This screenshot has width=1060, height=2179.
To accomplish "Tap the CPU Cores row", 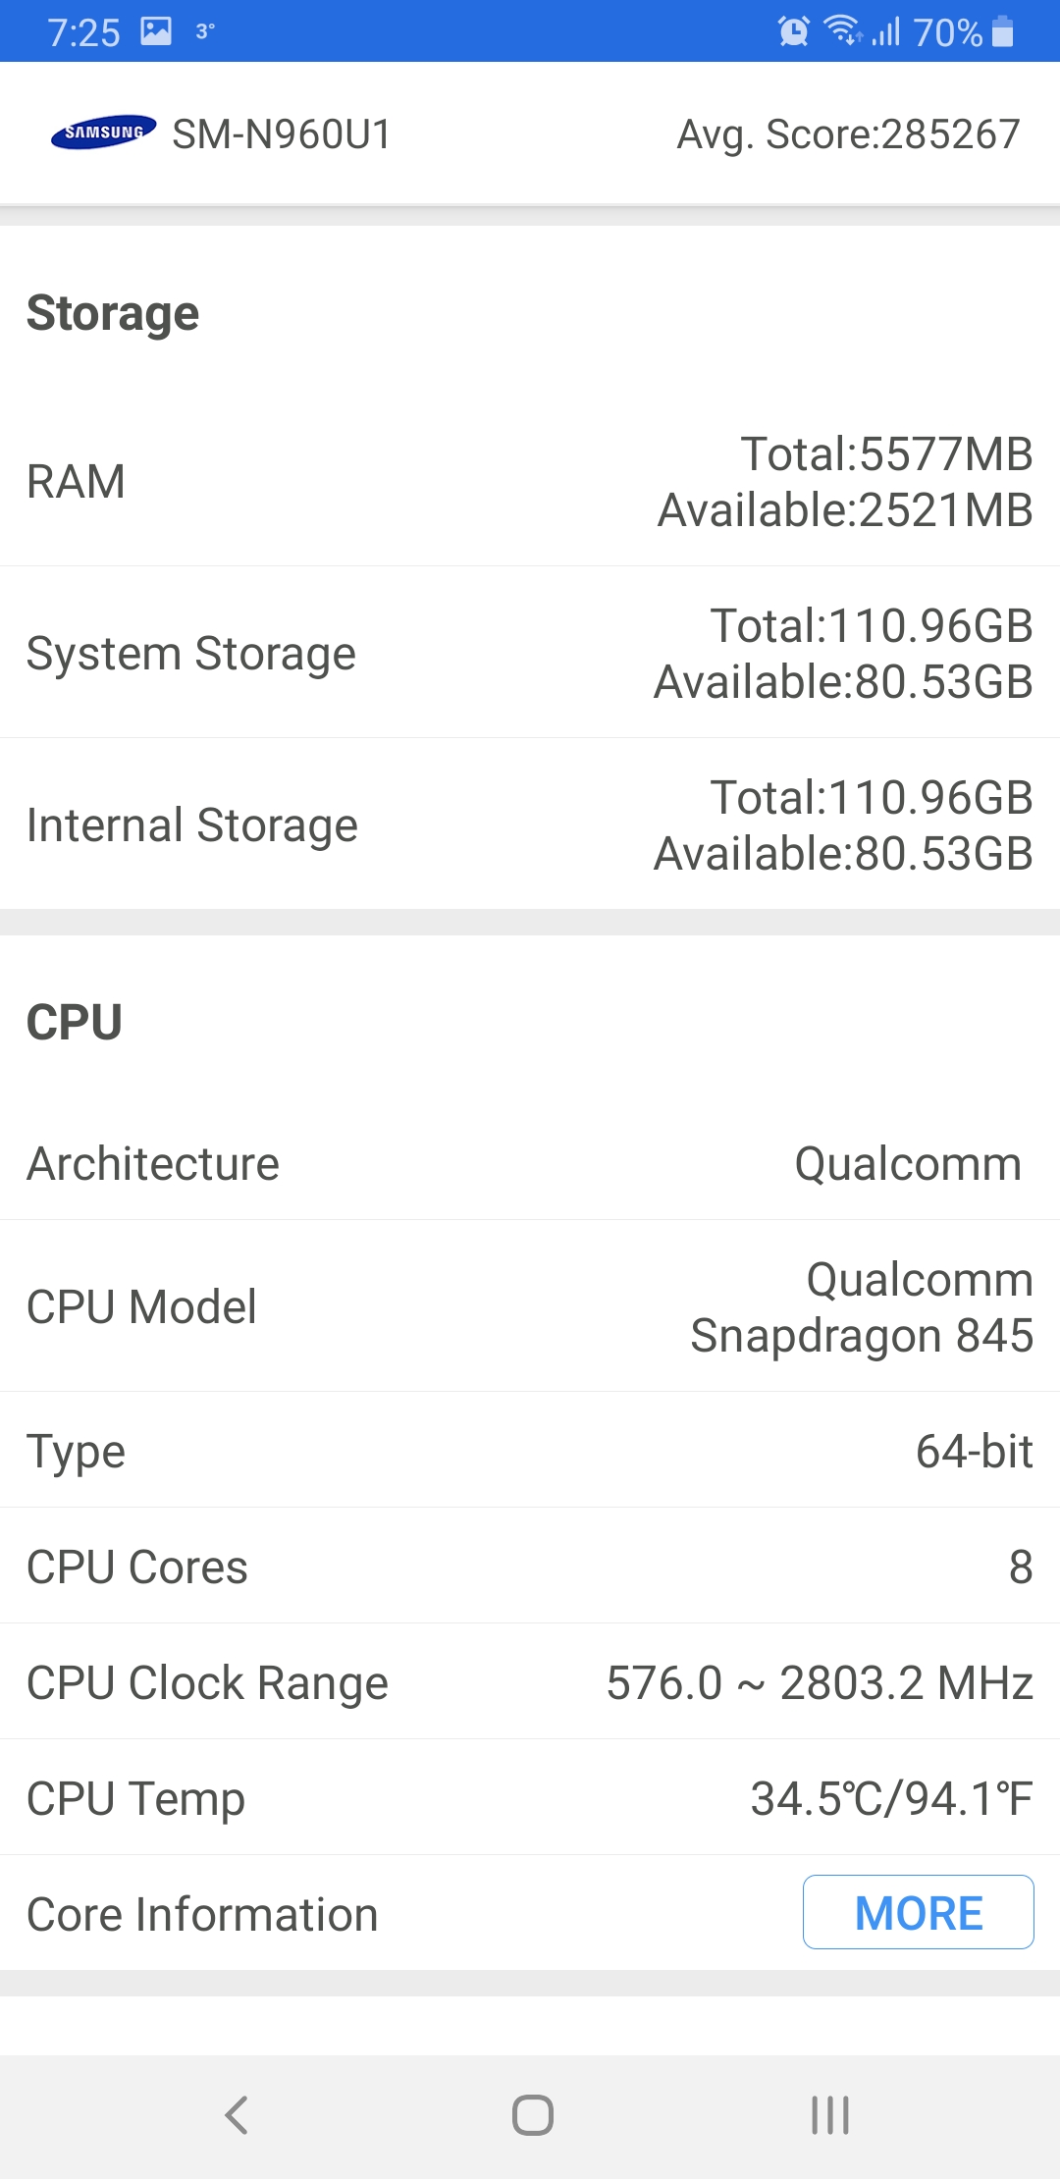I will pyautogui.click(x=530, y=1567).
